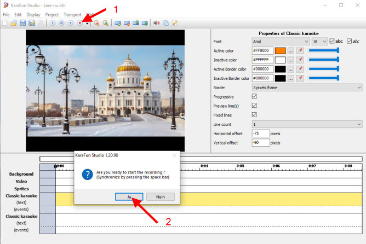Open the Project menu
Viewport: 366px width, 244px height.
(52, 14)
